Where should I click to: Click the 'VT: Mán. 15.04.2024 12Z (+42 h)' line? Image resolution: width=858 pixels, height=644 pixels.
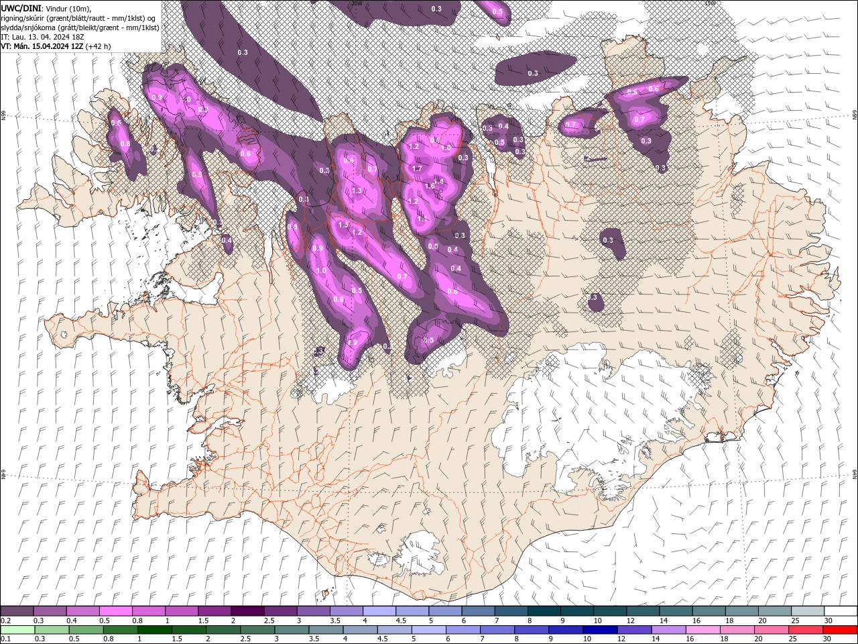(56, 46)
